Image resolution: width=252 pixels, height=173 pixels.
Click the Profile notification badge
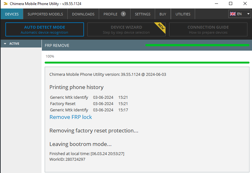coord(123,14)
